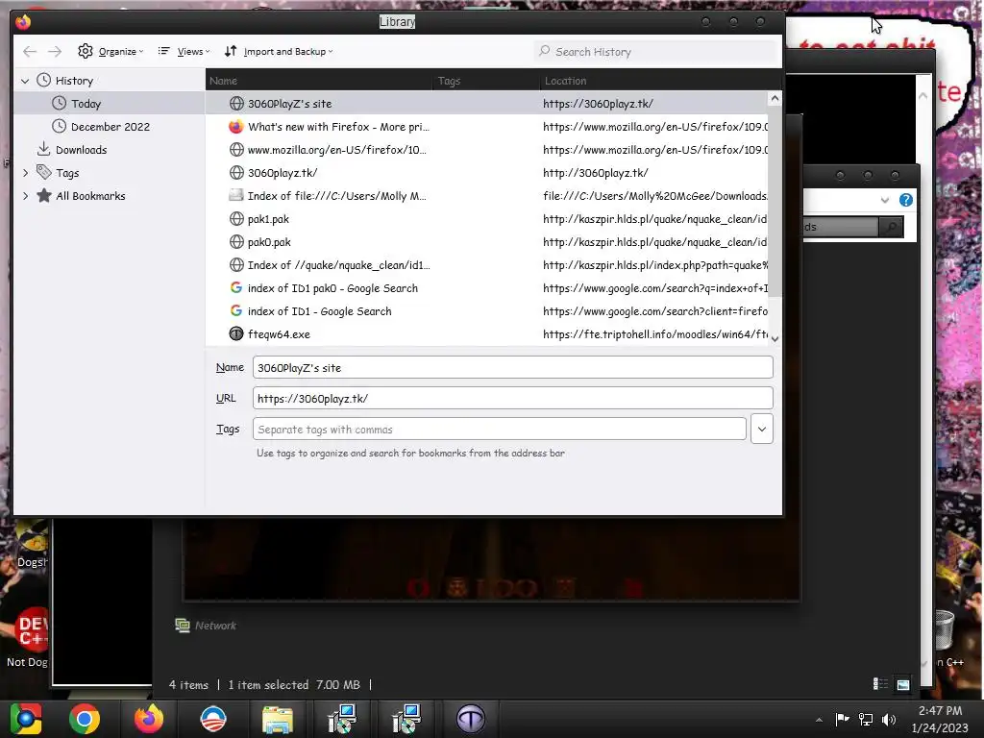
Task: Click the search button in Explorer window
Action: [891, 227]
